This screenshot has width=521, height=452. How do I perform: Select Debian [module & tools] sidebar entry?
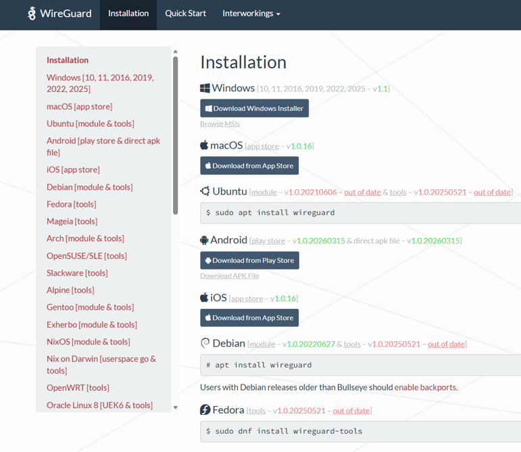point(90,187)
